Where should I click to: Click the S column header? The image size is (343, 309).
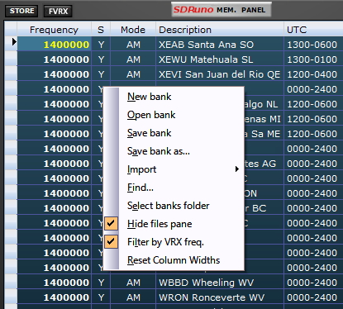coord(101,30)
